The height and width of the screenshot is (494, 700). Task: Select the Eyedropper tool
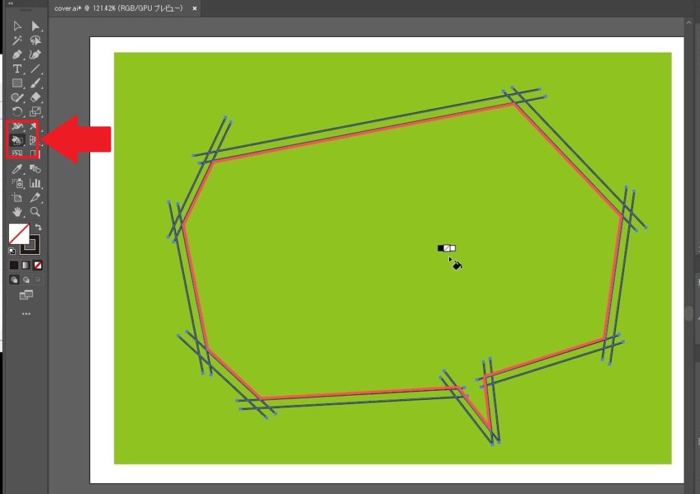18,169
